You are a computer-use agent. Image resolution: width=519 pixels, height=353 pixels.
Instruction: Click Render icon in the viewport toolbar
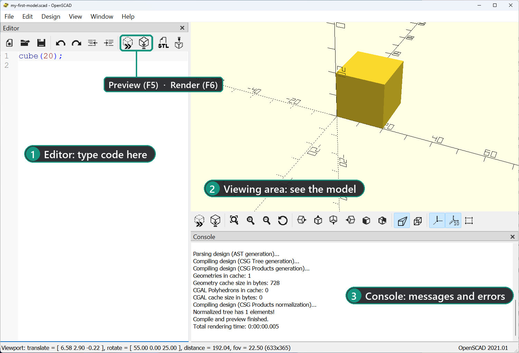point(215,221)
